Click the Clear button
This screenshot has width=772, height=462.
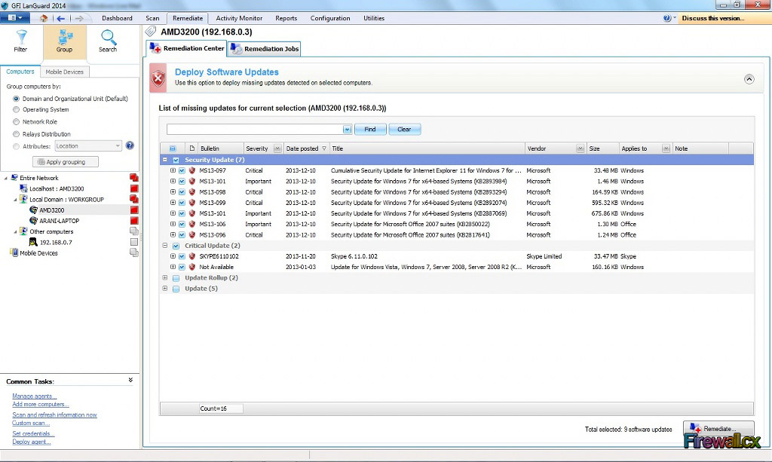tap(404, 130)
